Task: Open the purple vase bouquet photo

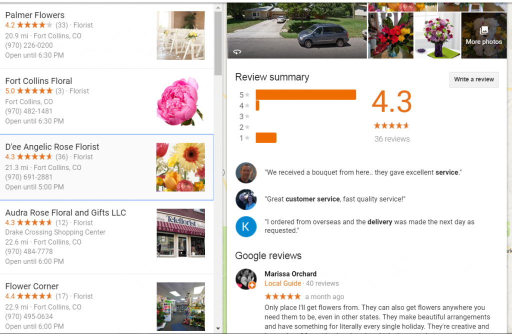Action: [x=437, y=35]
